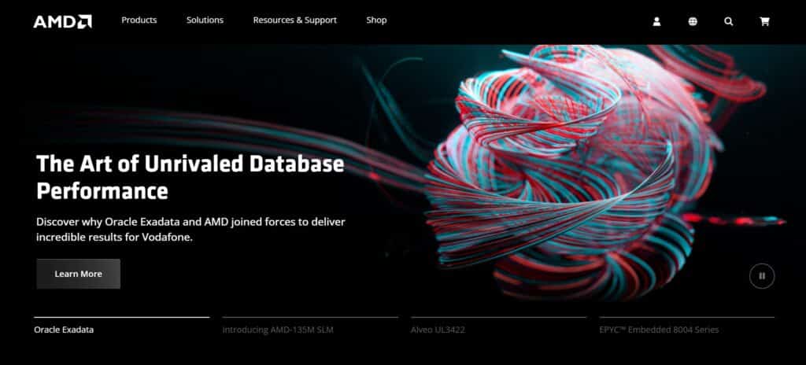Screen dimensions: 806x365
Task: Expand the Solutions menu
Action: tap(205, 20)
